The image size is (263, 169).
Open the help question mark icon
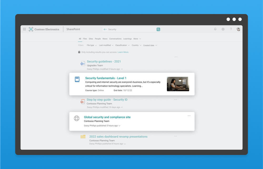231,29
